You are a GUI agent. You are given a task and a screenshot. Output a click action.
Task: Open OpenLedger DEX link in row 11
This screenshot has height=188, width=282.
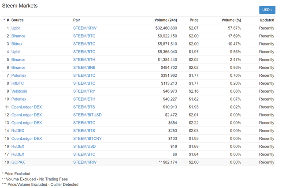[x=26, y=107]
